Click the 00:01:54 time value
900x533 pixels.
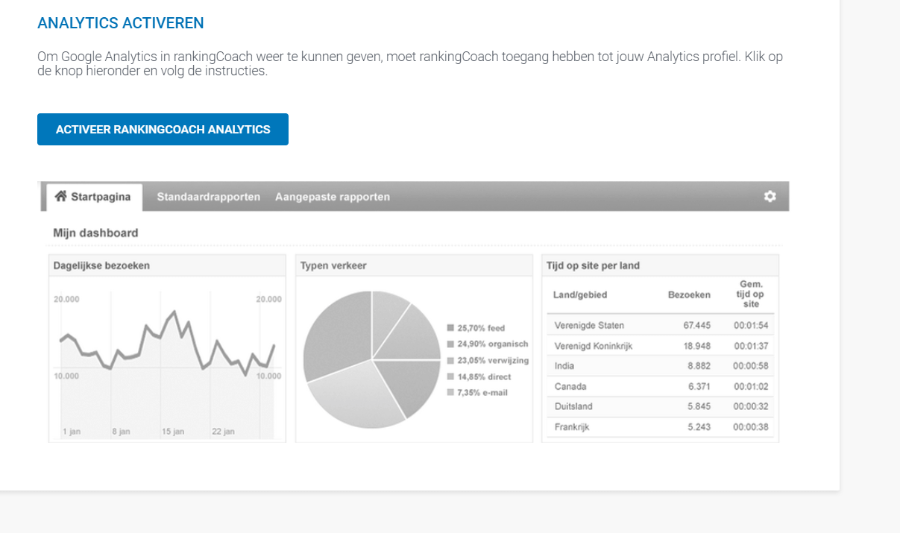[x=751, y=326]
